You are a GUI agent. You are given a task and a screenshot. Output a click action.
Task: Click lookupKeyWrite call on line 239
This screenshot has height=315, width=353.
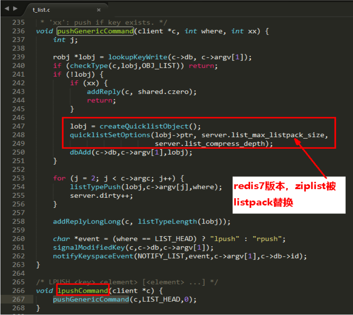pos(138,57)
